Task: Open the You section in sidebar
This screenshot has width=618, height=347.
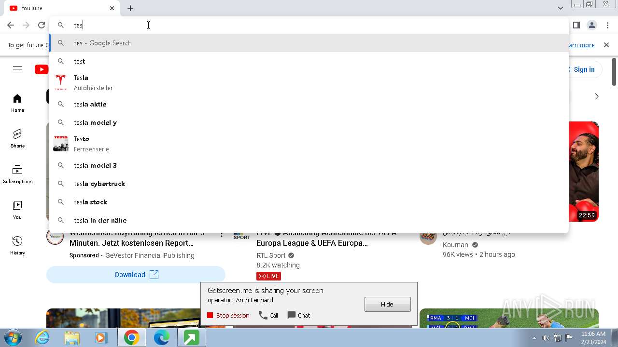Action: pos(17,210)
